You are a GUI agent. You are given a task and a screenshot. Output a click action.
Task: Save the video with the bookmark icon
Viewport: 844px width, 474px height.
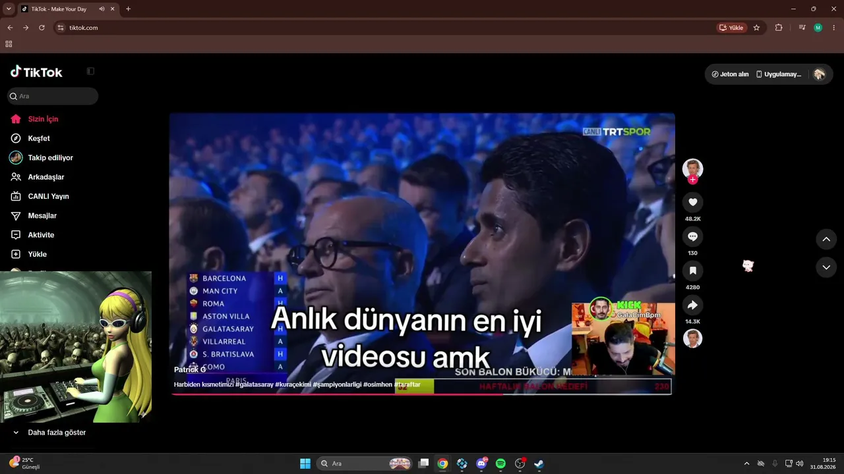coord(692,271)
